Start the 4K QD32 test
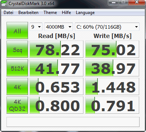 pyautogui.click(x=17, y=105)
